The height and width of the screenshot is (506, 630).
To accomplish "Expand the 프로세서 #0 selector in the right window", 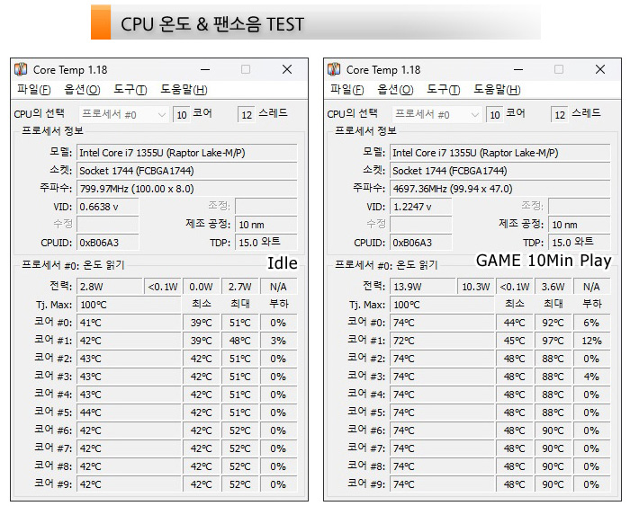I will 437,114.
